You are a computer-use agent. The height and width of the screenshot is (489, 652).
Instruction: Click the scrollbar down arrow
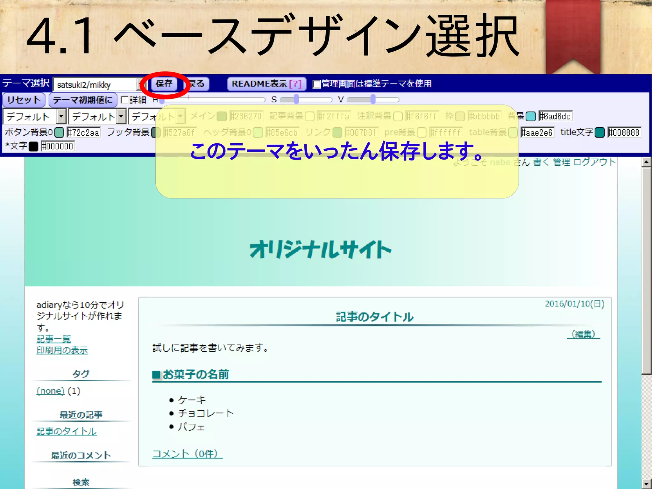646,484
